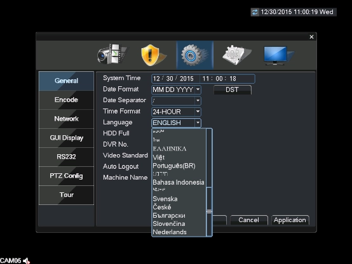Switch to the Encode tab
Image resolution: width=352 pixels, height=264 pixels.
[x=66, y=100]
